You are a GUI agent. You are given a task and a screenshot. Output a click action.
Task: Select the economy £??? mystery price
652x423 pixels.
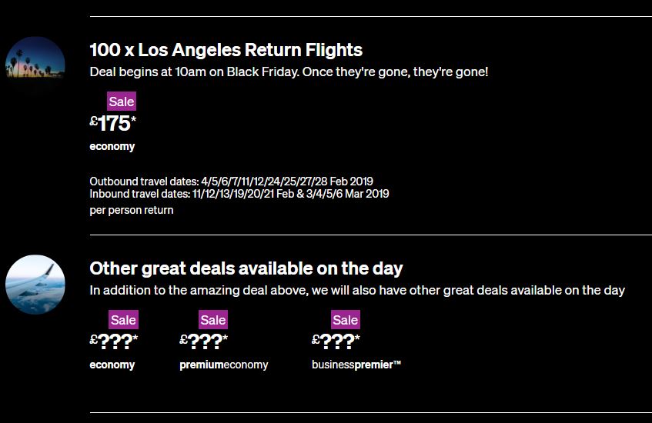point(114,341)
